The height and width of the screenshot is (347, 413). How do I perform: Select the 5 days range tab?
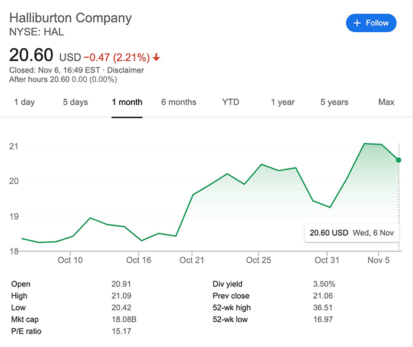(x=76, y=102)
